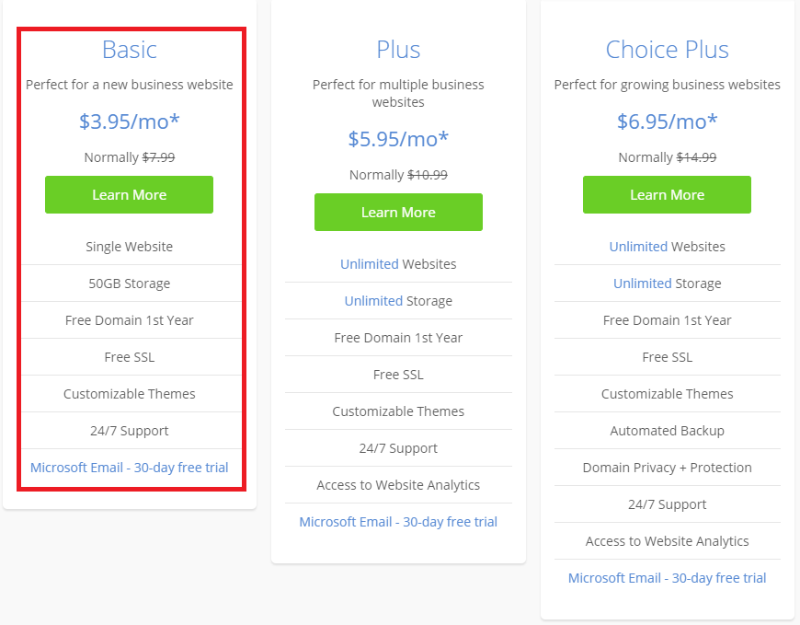The height and width of the screenshot is (625, 800).
Task: Open Plus Microsoft Email 30-day trial link
Action: click(398, 521)
